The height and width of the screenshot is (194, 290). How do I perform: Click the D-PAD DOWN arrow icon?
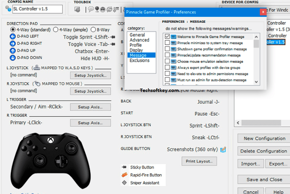tap(12, 58)
